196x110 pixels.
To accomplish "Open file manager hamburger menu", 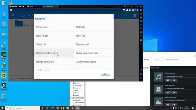I will click(x=13, y=16).
